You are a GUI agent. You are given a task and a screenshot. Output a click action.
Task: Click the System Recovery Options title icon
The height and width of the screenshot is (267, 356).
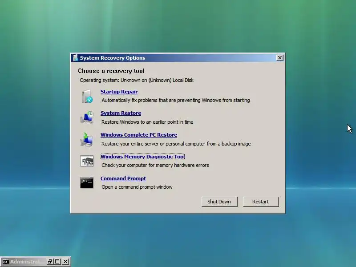75,58
